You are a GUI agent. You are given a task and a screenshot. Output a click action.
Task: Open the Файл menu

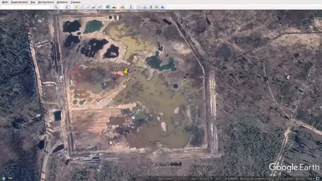pos(5,2)
